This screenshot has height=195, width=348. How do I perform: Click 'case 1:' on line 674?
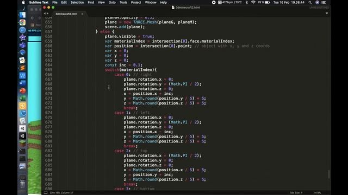point(122,113)
